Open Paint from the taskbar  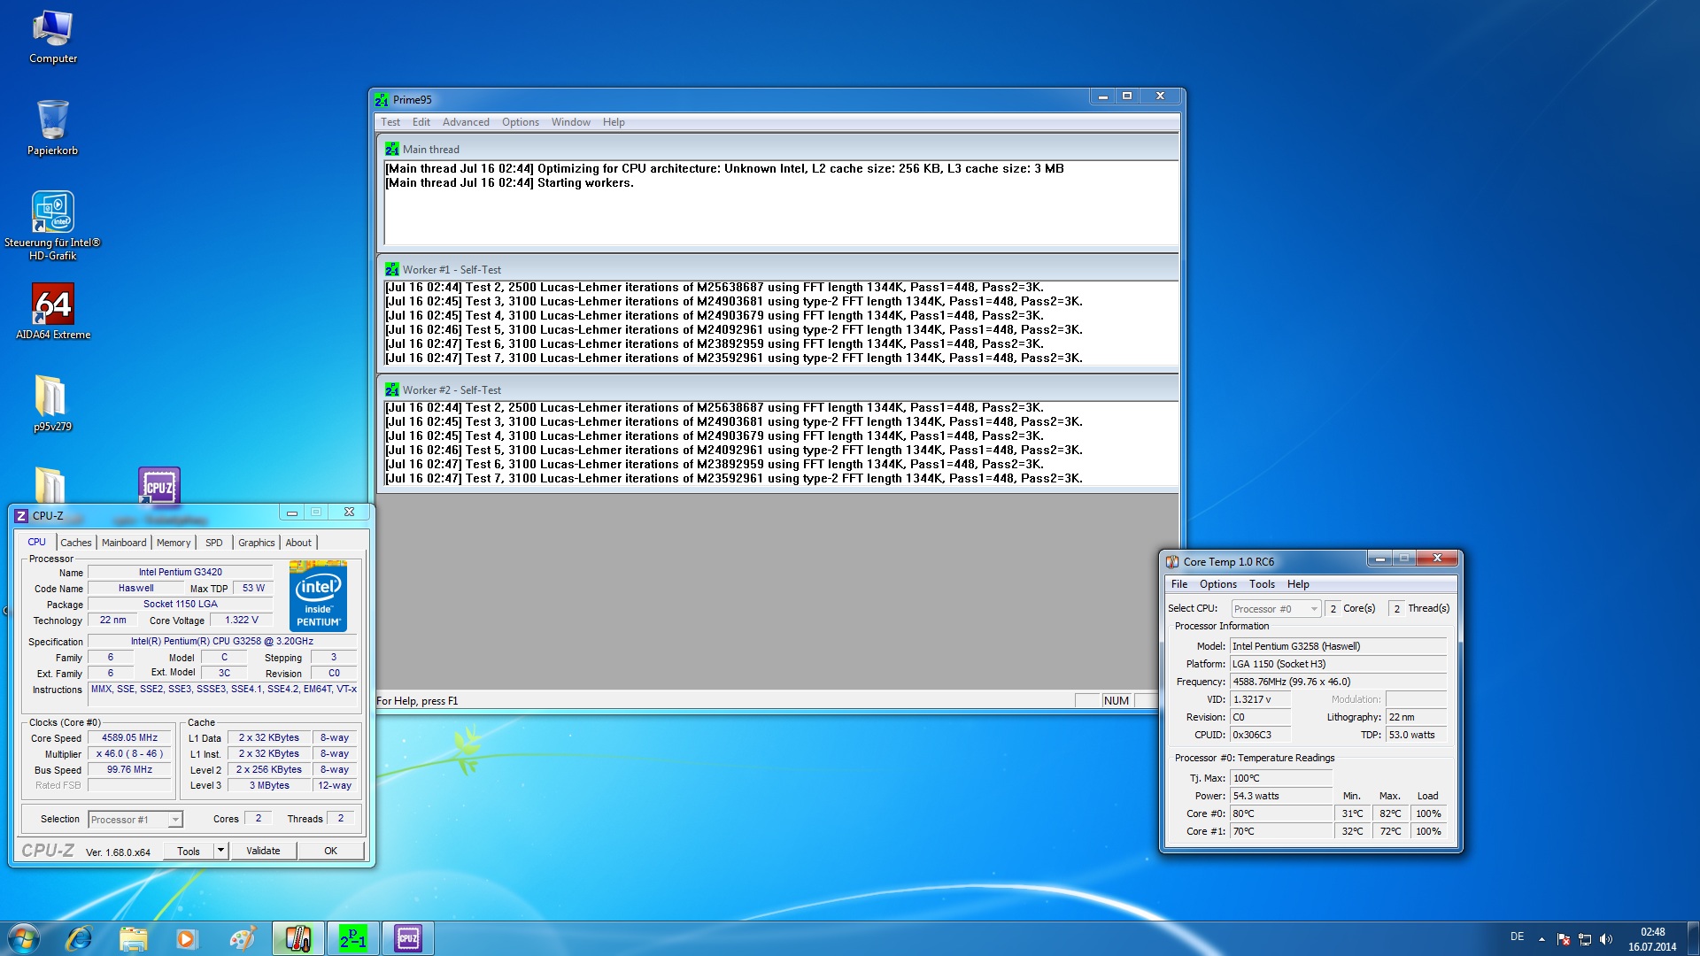coord(241,938)
